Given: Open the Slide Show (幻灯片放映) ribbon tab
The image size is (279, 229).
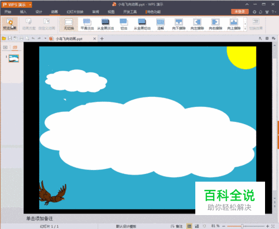Looking at the screenshot, I should (75, 12).
